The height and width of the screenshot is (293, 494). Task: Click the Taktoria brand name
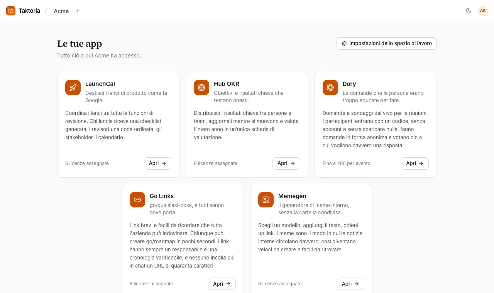tap(29, 11)
